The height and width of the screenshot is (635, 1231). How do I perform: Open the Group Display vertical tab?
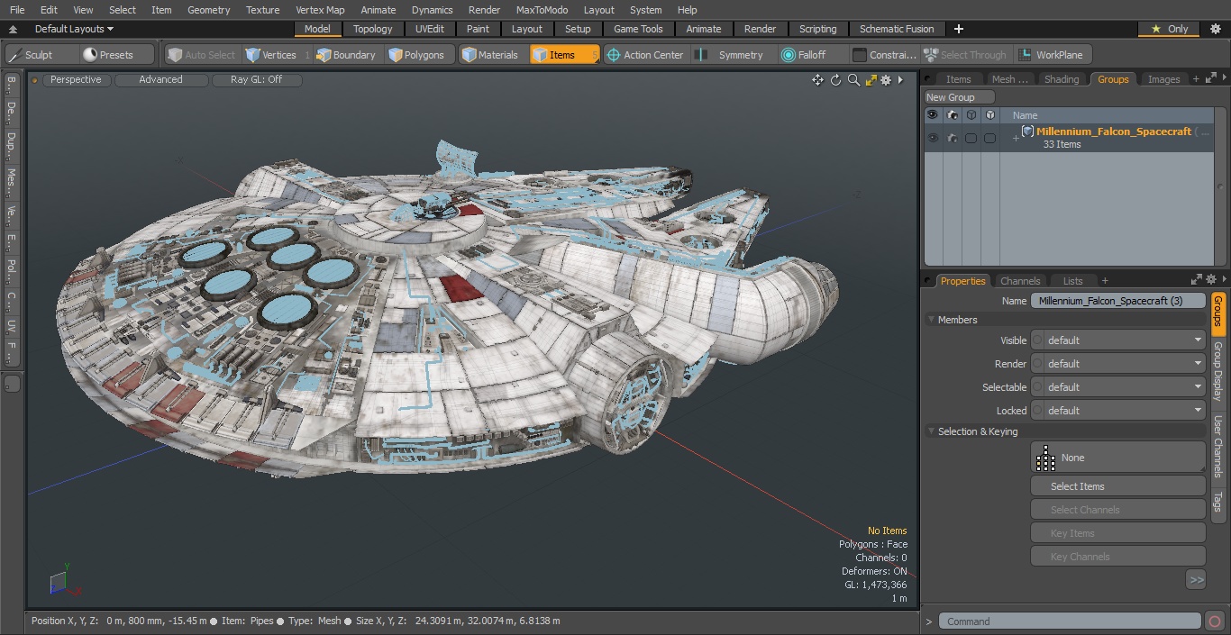coord(1217,371)
